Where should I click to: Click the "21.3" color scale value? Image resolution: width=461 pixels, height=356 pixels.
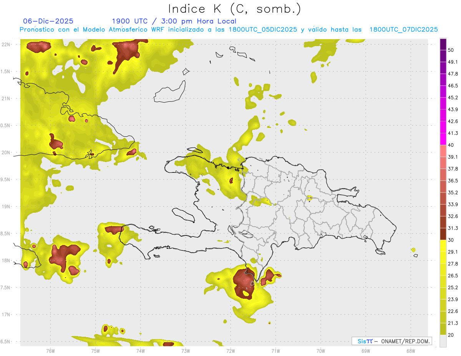click(x=453, y=323)
